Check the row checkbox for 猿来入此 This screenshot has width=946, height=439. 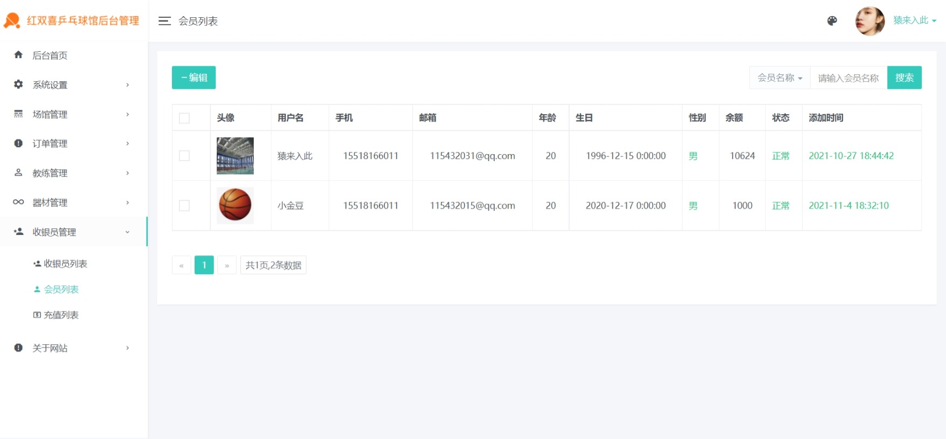tap(184, 156)
